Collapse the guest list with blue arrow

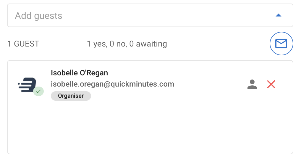pos(278,15)
